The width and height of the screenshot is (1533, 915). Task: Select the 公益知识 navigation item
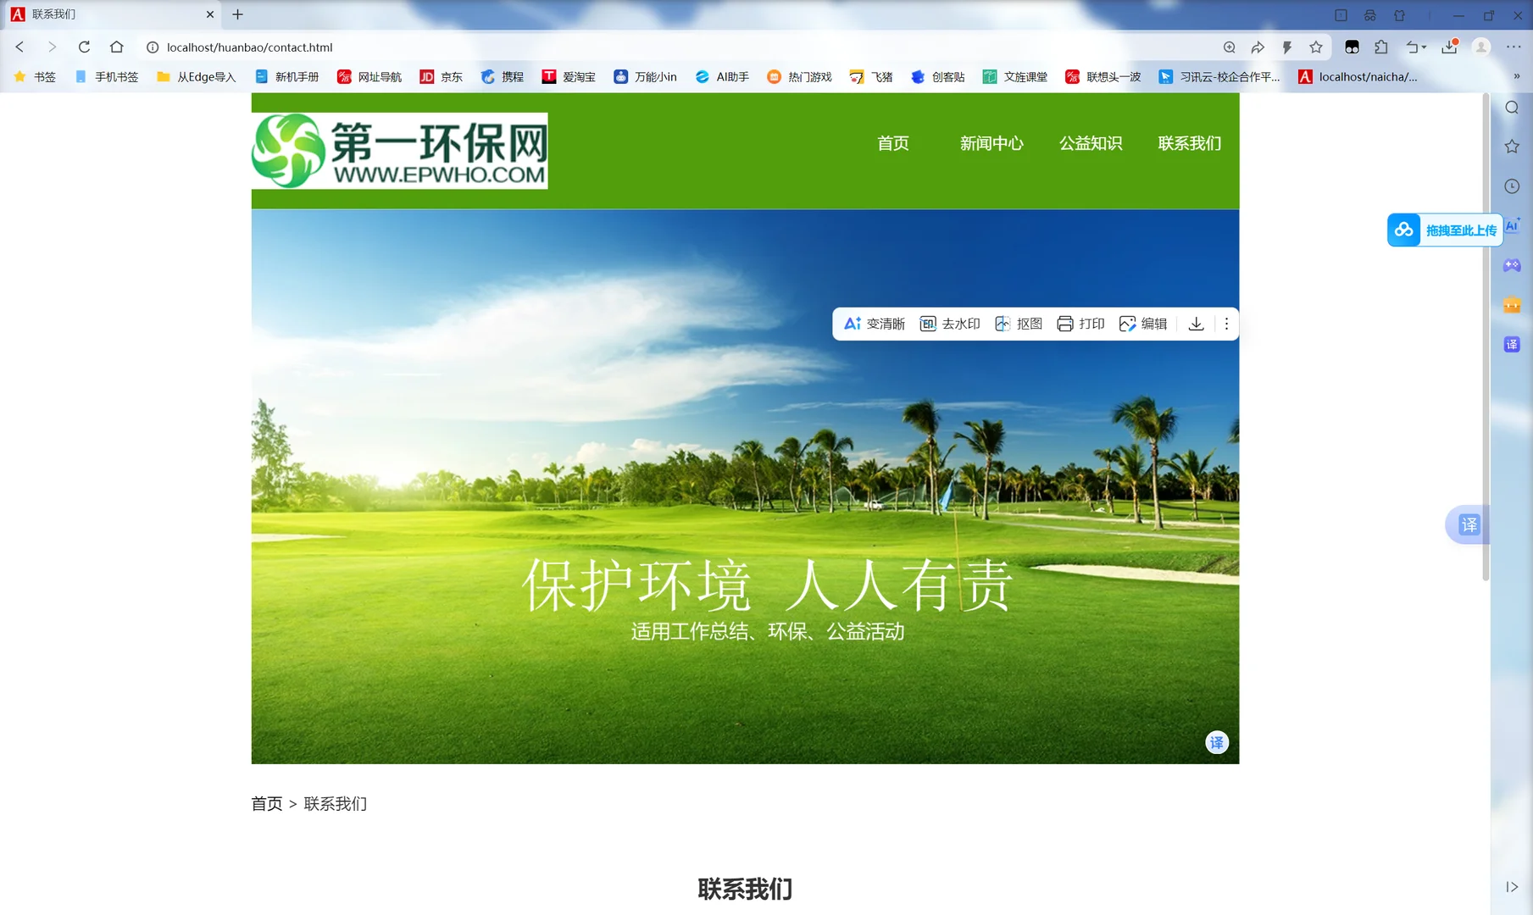pos(1090,143)
